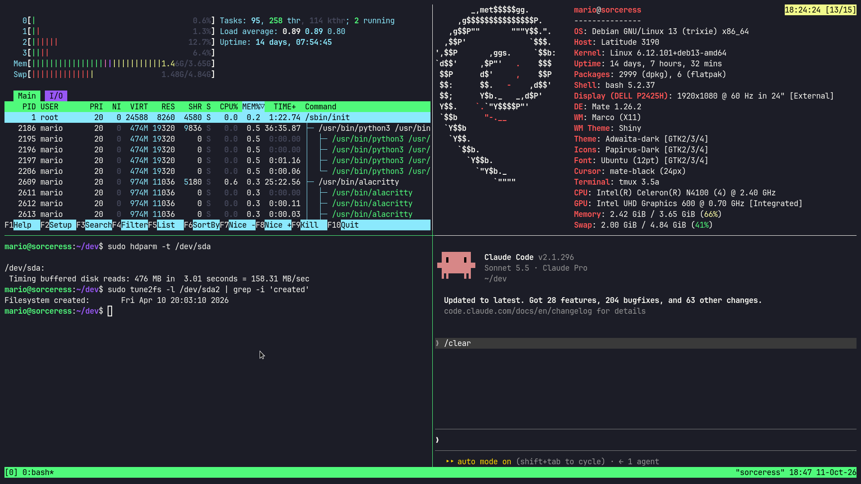Open F2 Setup in htop

click(x=58, y=225)
